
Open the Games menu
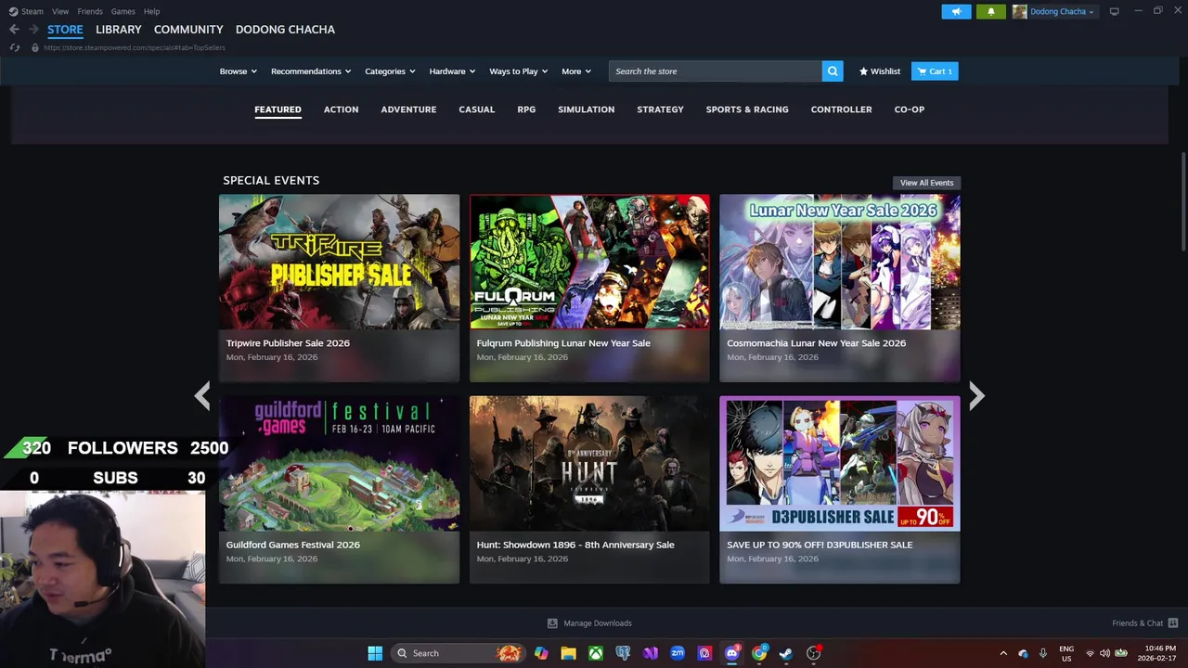click(123, 11)
